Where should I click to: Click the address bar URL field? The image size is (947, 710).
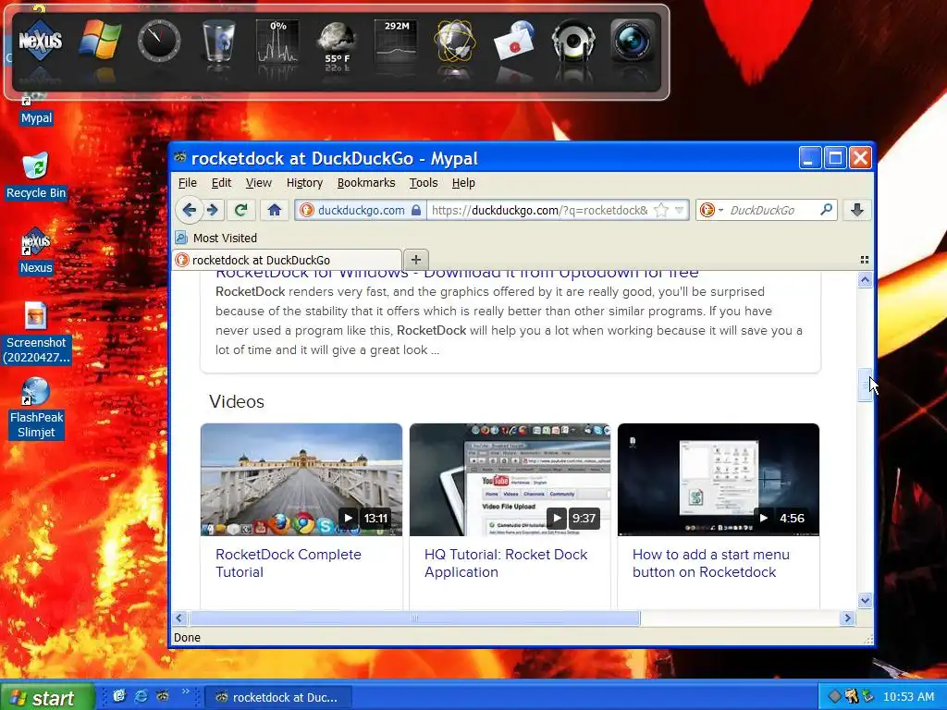pos(539,210)
